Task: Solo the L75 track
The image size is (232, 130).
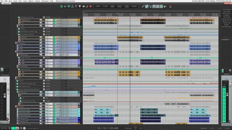Action: (51, 118)
